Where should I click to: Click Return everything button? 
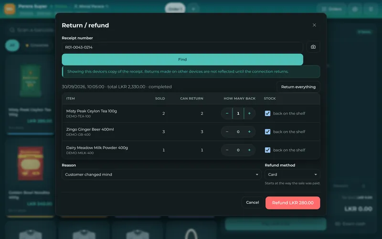click(298, 87)
